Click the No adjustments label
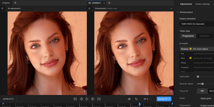214x107 pixels. pyautogui.click(x=14, y=8)
